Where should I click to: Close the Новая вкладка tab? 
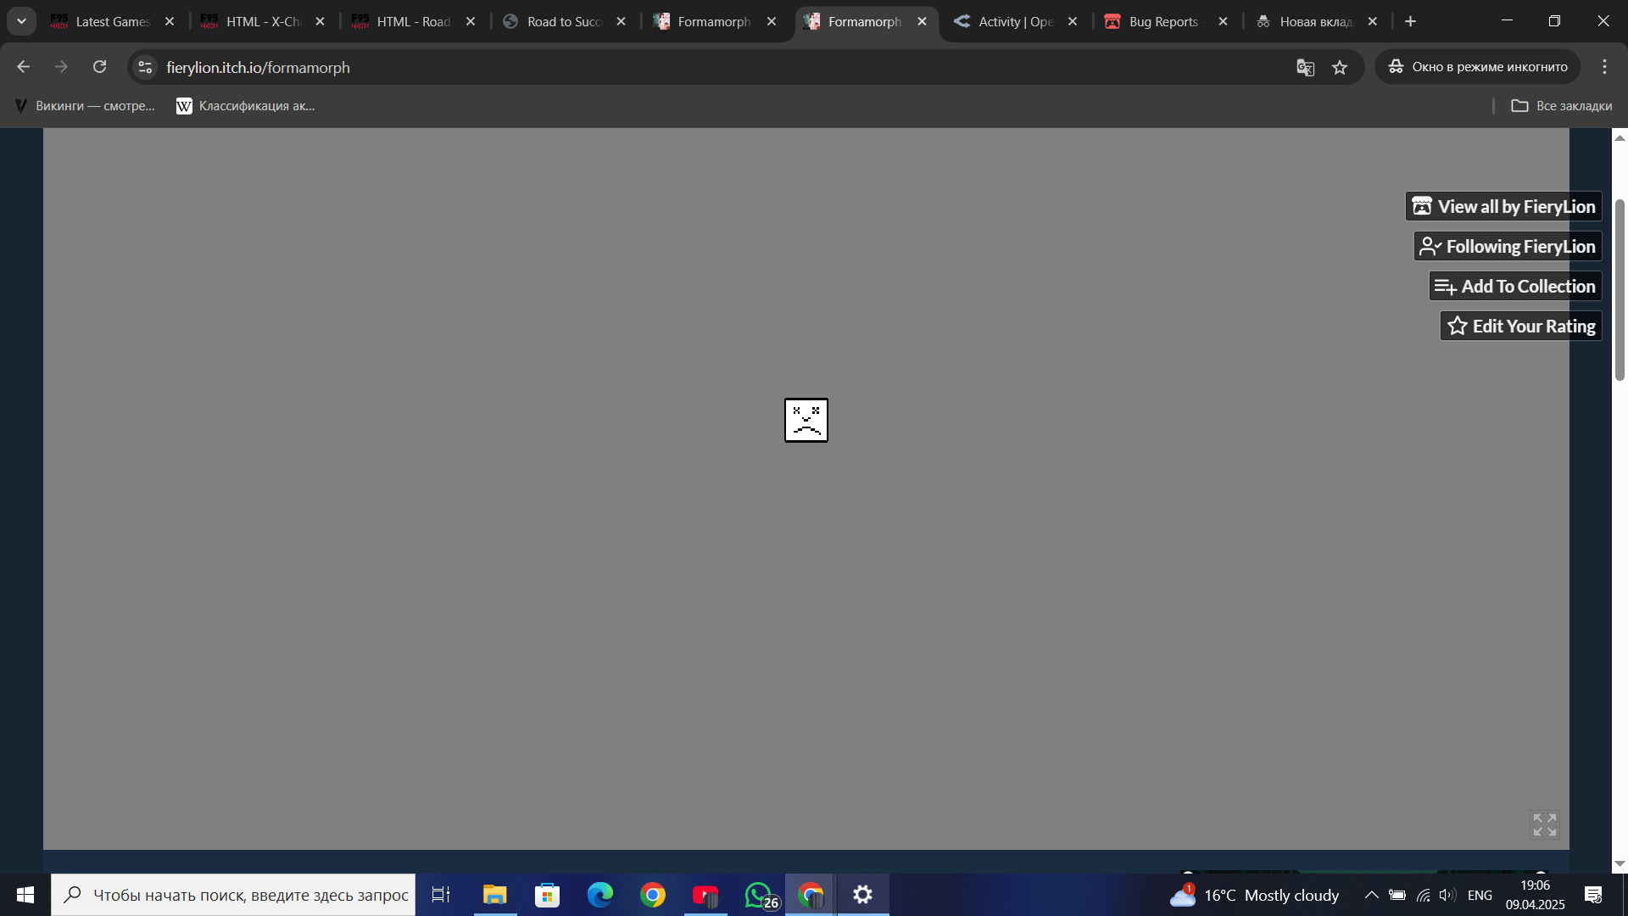(1373, 21)
